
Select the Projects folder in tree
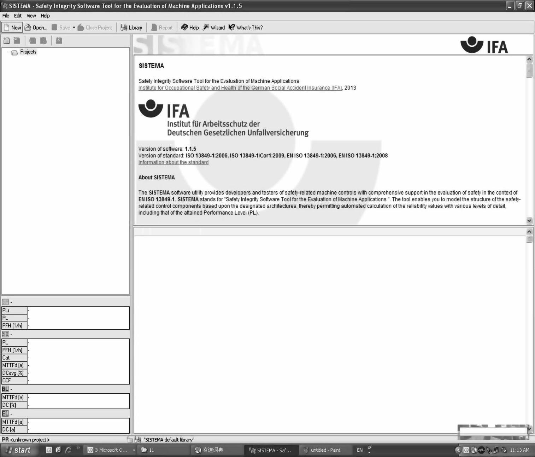tap(28, 52)
